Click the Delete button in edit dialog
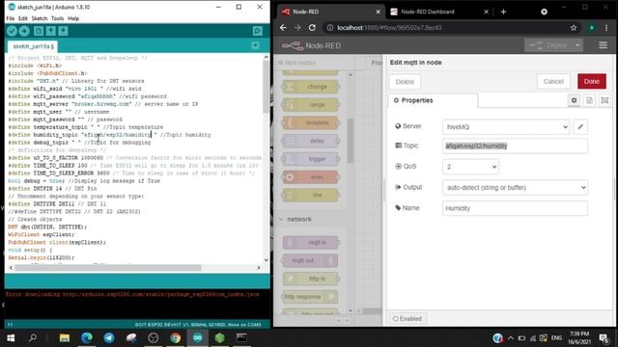Viewport: 618px width, 347px height. point(405,82)
